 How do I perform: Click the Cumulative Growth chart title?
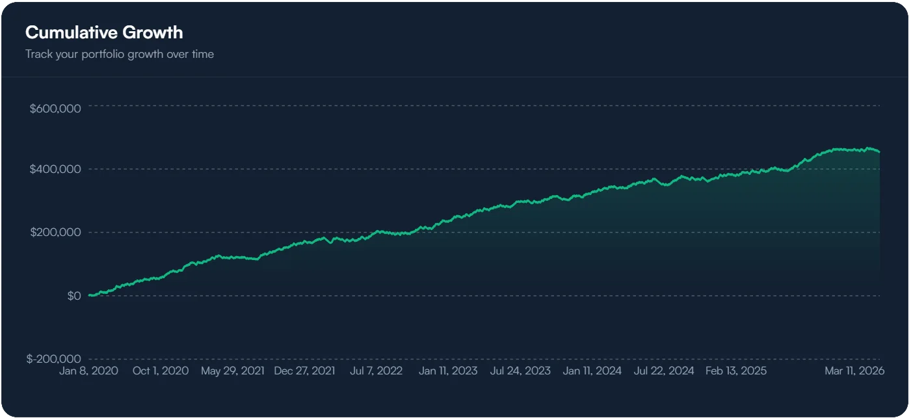tap(104, 33)
